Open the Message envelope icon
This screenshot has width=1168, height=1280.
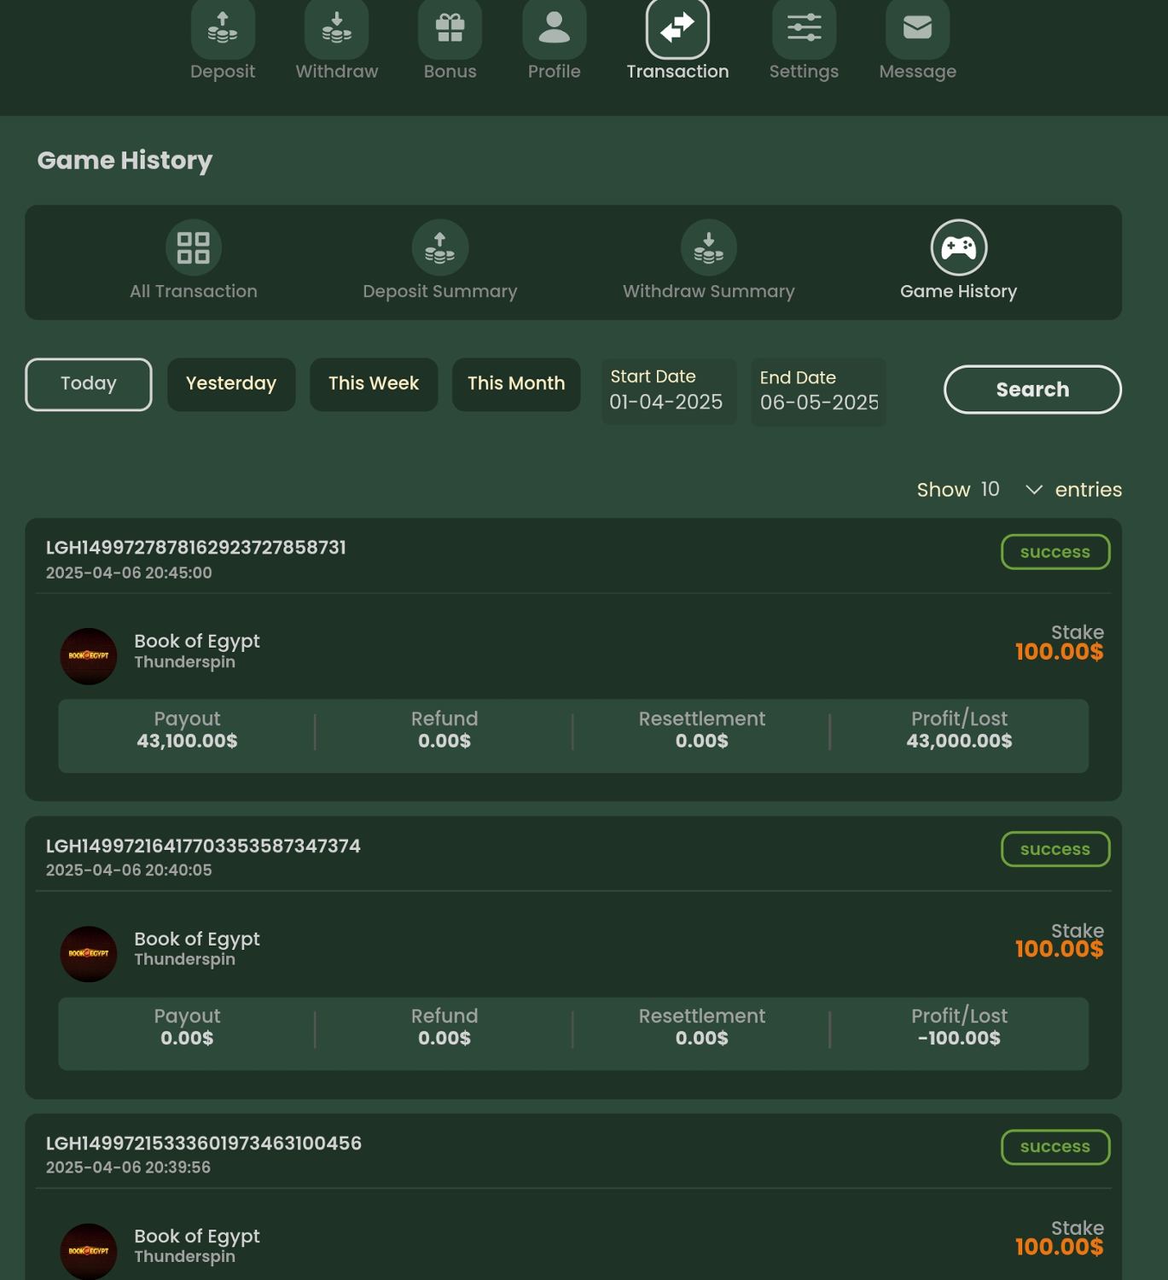(x=917, y=29)
